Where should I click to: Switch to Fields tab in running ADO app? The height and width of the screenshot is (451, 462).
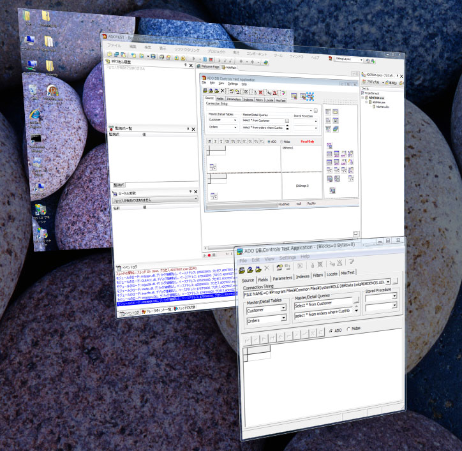pos(263,279)
